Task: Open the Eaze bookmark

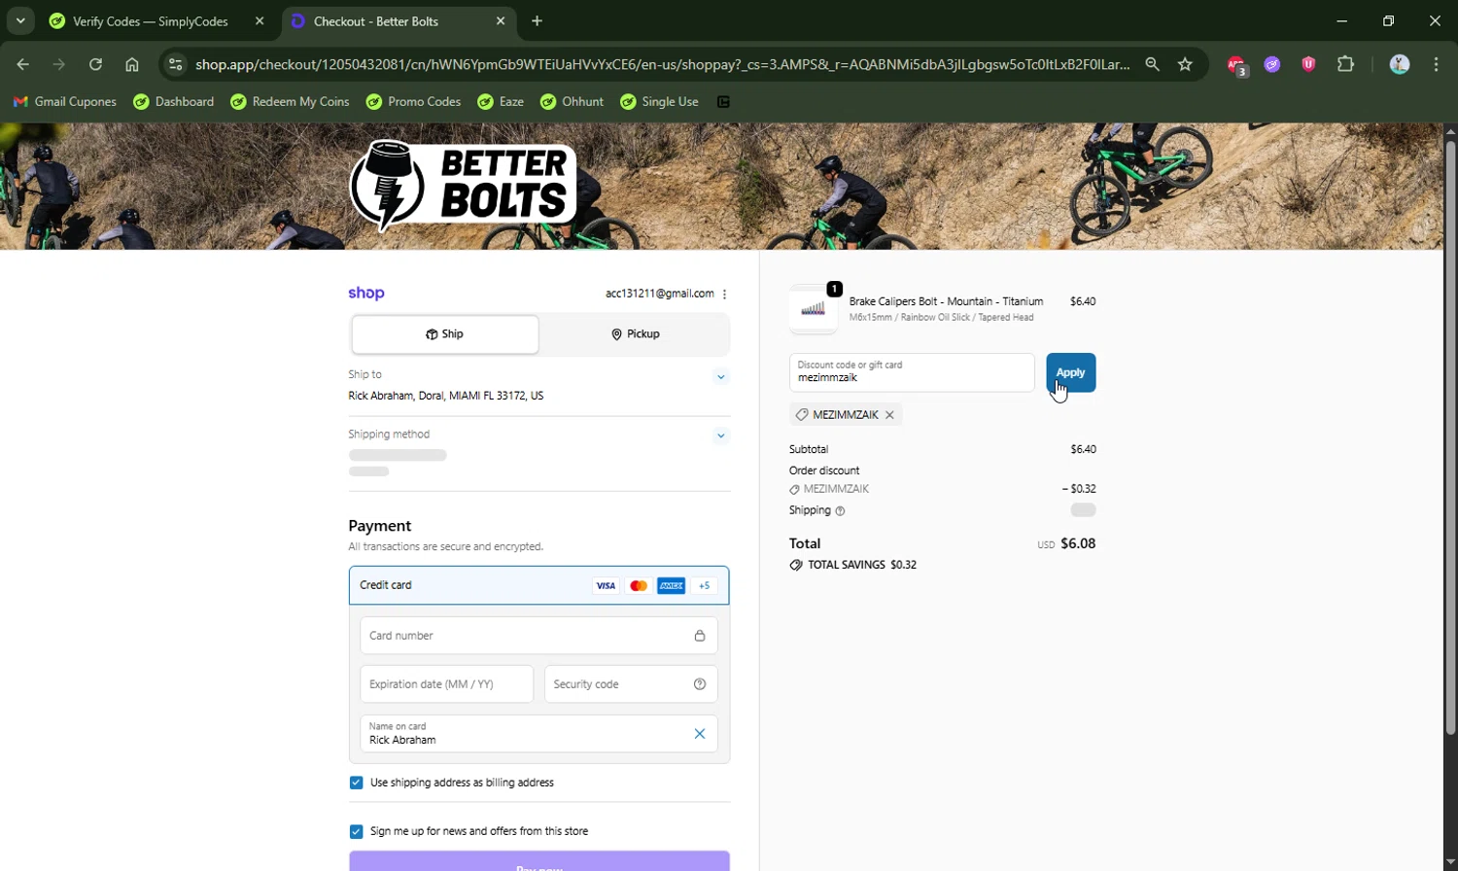Action: tap(501, 102)
